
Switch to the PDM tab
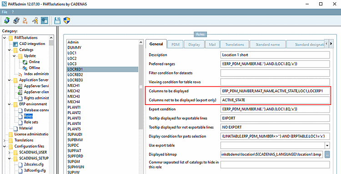pyautogui.click(x=175, y=45)
